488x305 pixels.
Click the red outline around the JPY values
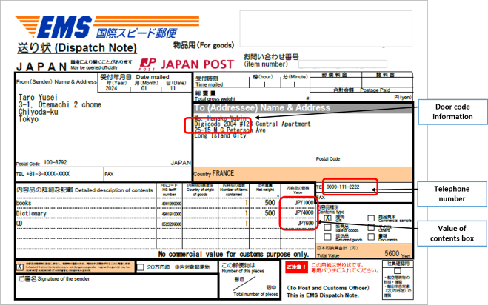298,212
